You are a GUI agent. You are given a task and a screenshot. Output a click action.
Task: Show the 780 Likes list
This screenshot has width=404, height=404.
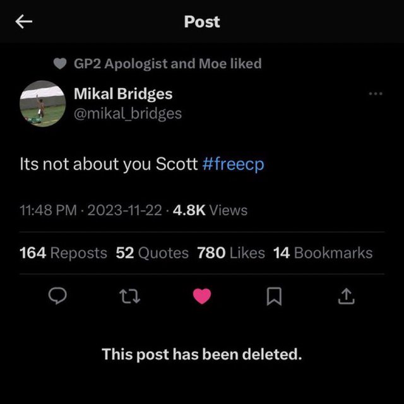tap(231, 253)
